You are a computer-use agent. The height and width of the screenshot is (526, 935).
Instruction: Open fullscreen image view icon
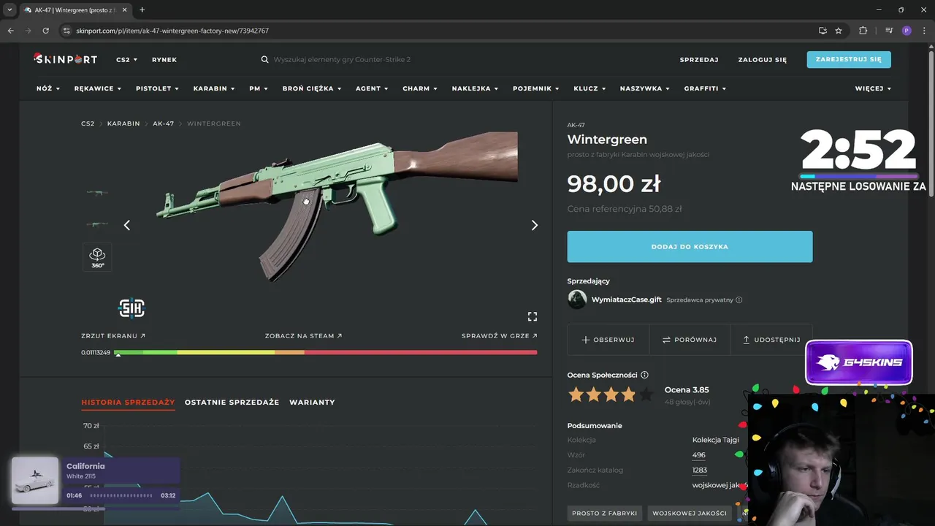(x=533, y=316)
